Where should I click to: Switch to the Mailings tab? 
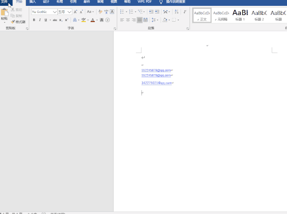(87, 2)
